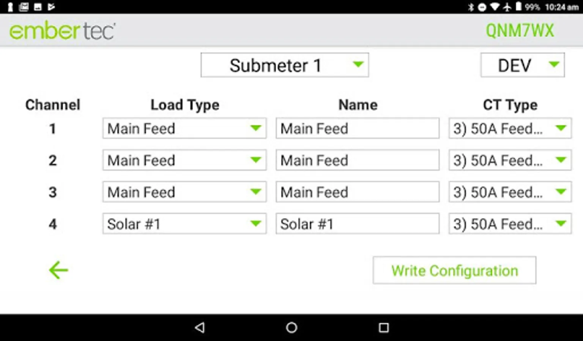Screen dimensions: 583x341
Task: Select the channel 2 Name text box
Action: (x=357, y=160)
